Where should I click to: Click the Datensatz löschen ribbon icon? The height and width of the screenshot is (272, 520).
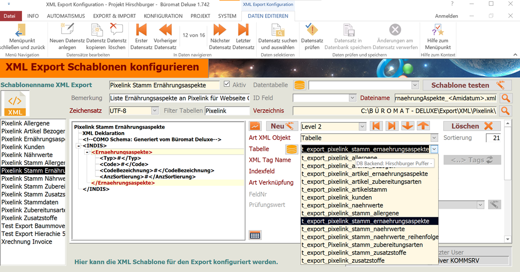[116, 30]
